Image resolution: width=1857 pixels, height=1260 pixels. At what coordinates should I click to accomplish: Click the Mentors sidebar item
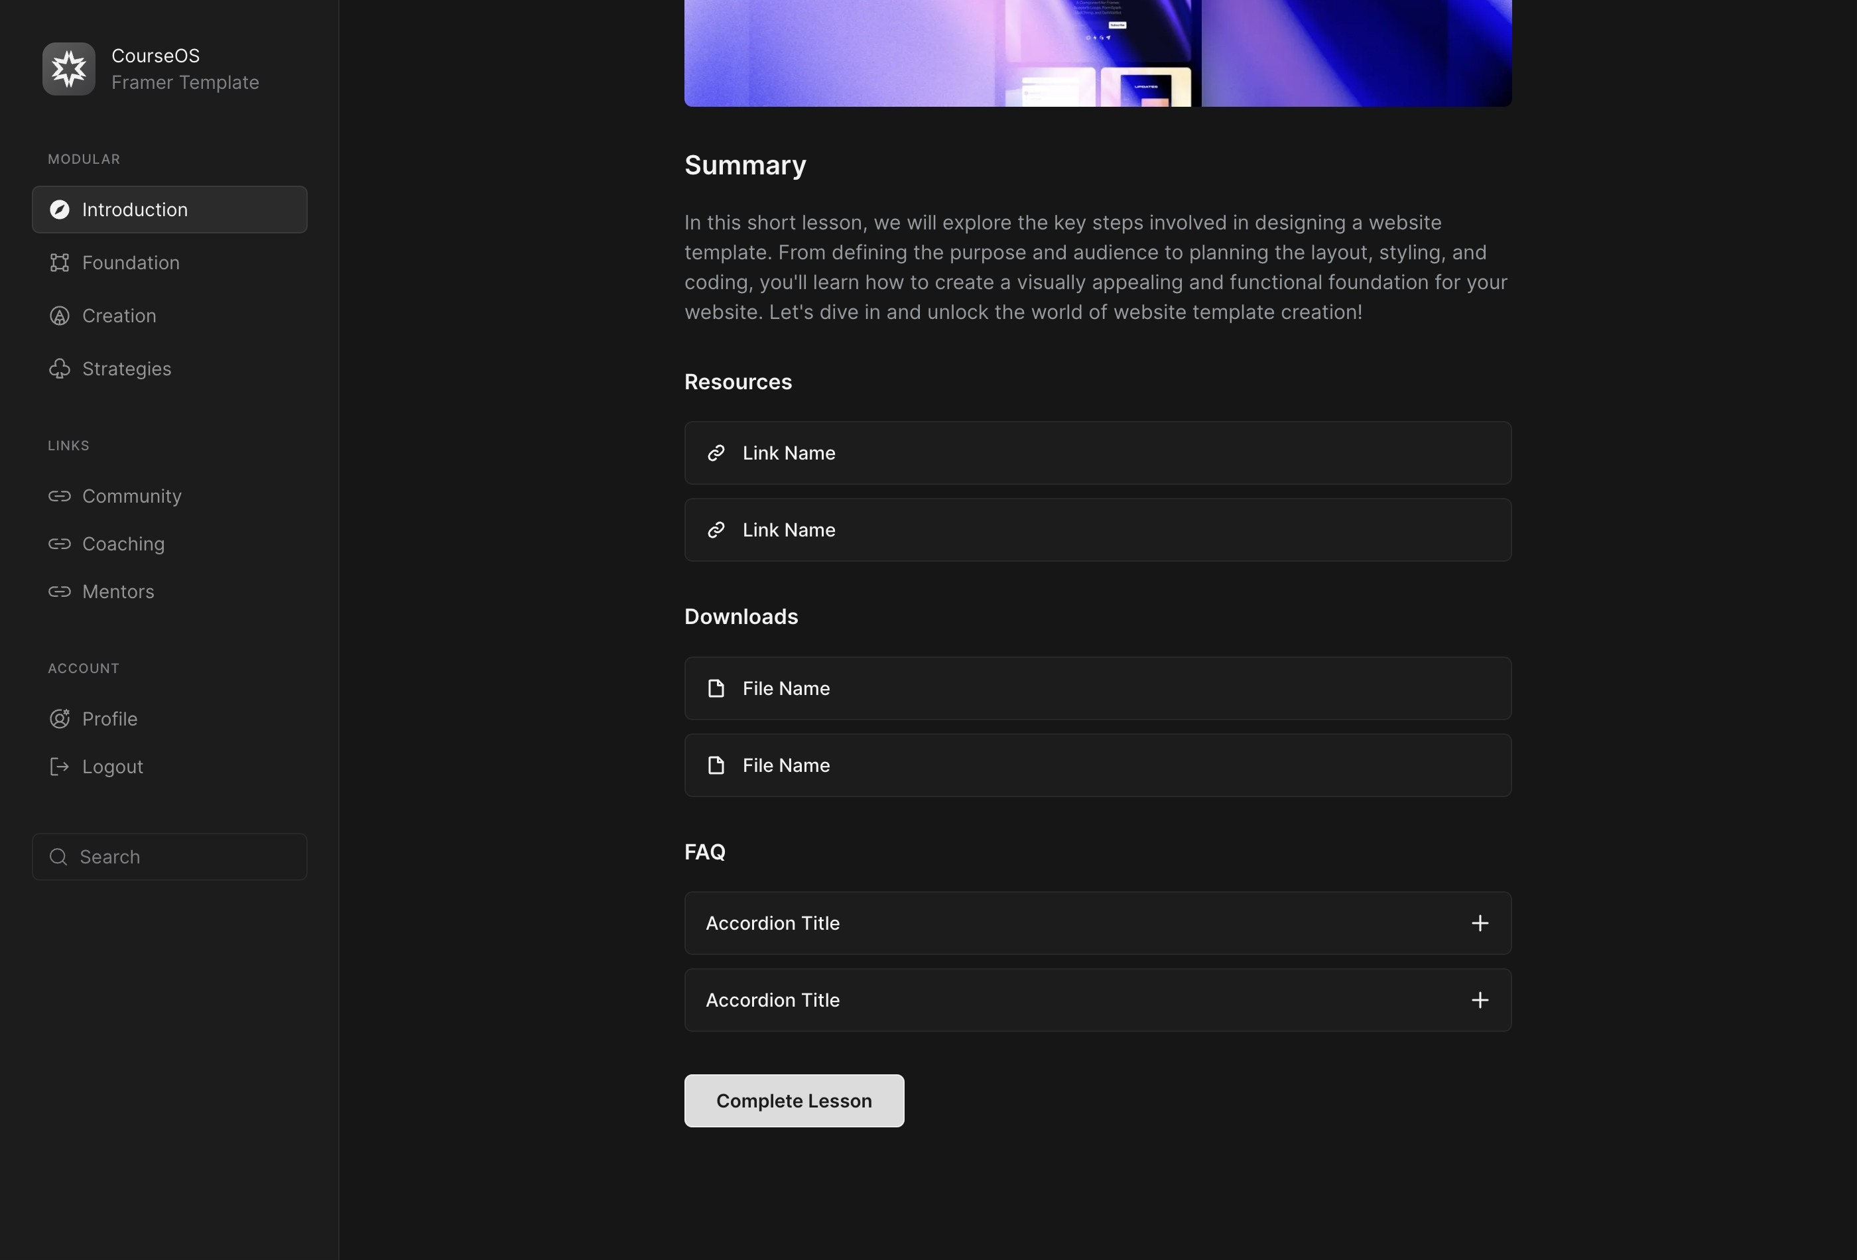pos(118,592)
